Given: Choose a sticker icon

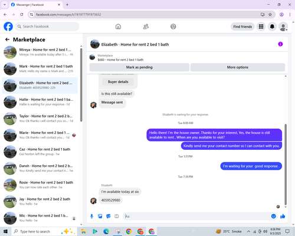Looking at the screenshot, I should pos(109,217).
